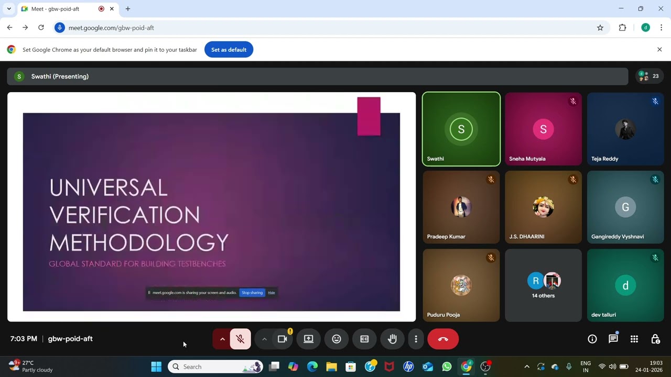The width and height of the screenshot is (671, 377).
Task: Show participants list via the 23 badge
Action: pyautogui.click(x=650, y=76)
